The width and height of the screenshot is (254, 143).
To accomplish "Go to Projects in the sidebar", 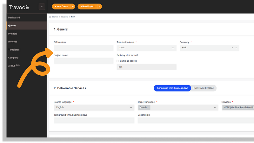I will (x=13, y=34).
